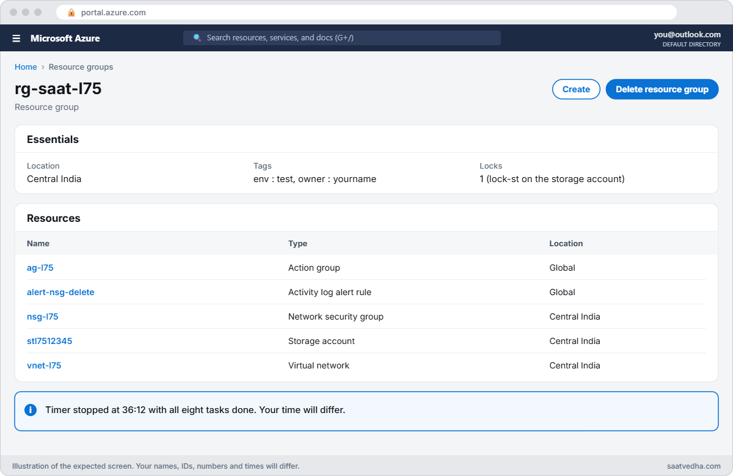The image size is (733, 476).
Task: Click the Action group type cell
Action: pos(314,268)
